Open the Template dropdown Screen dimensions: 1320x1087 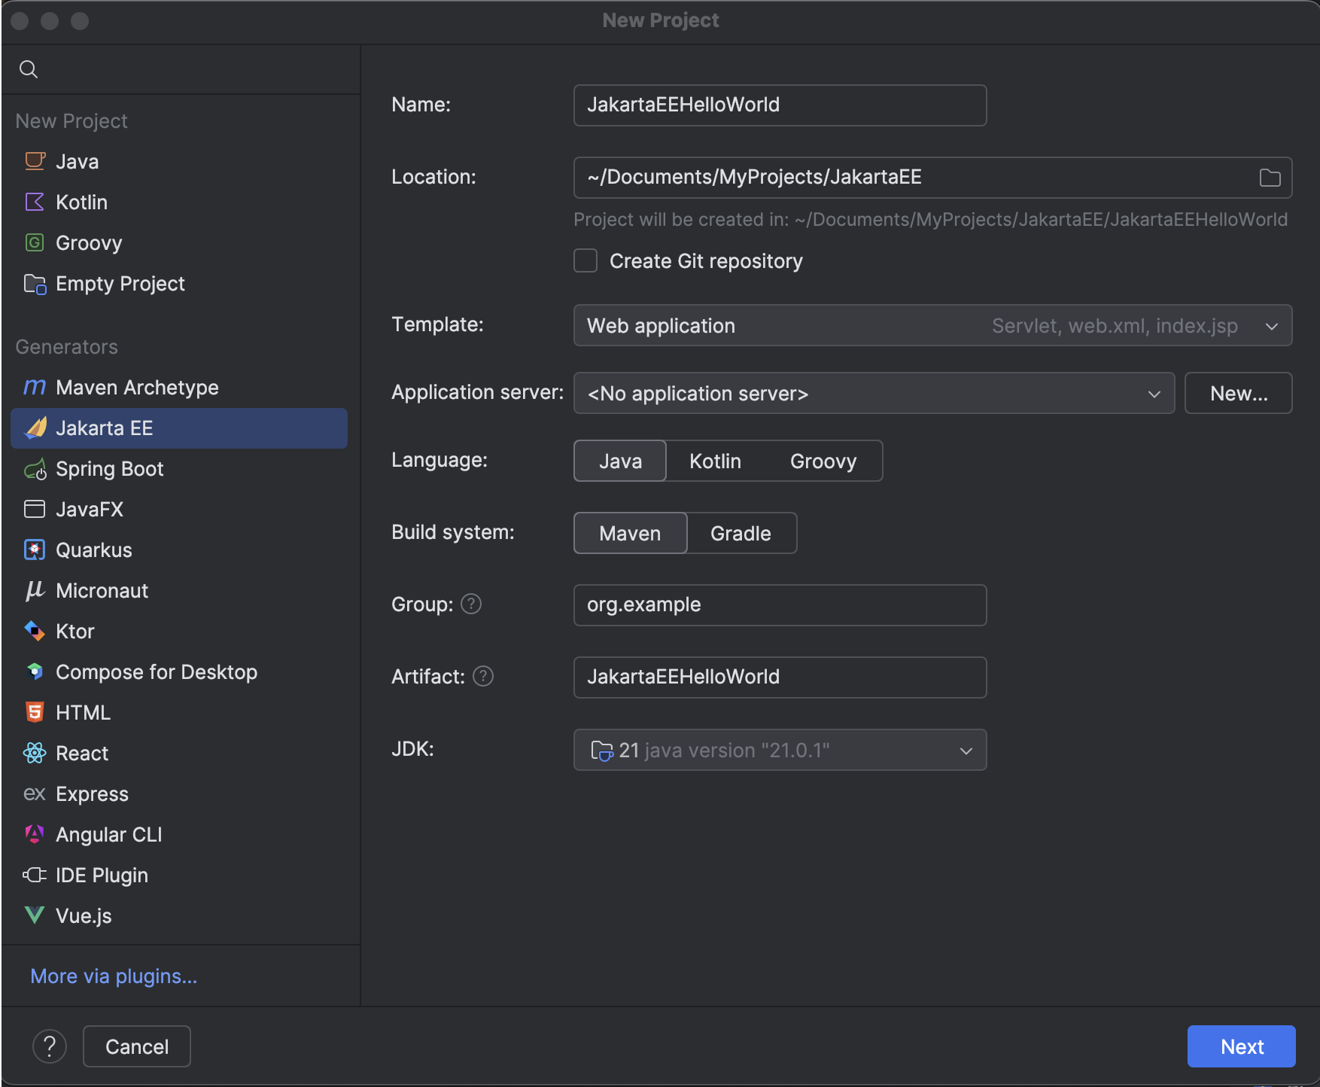(1271, 325)
